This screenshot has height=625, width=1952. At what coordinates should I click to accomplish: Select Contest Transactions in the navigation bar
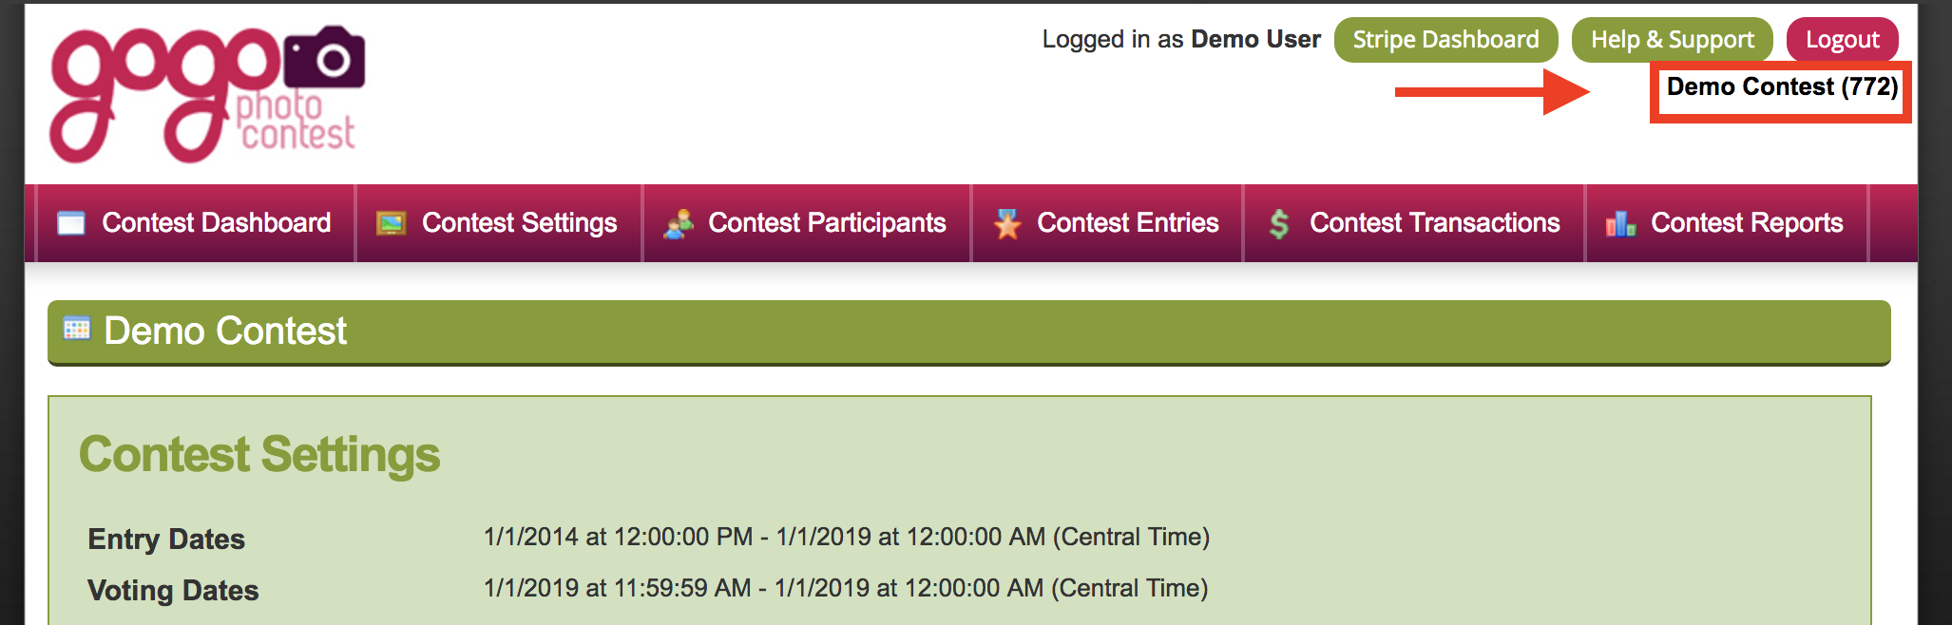click(1414, 223)
